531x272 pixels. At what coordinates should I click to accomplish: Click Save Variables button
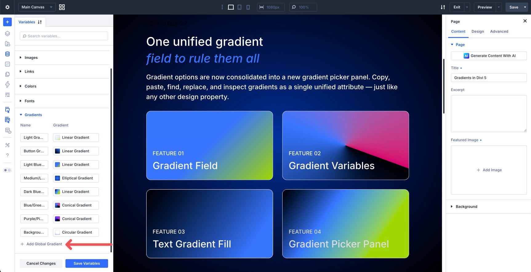[86, 263]
